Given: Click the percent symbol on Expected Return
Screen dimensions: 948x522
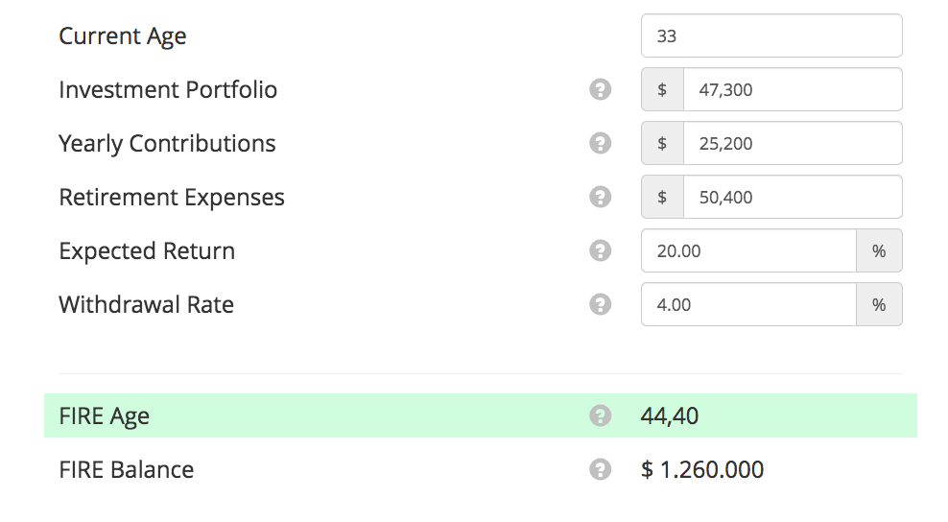Looking at the screenshot, I should tap(879, 251).
